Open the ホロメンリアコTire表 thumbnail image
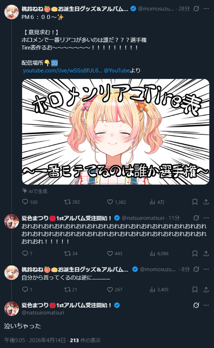 pos(116,132)
